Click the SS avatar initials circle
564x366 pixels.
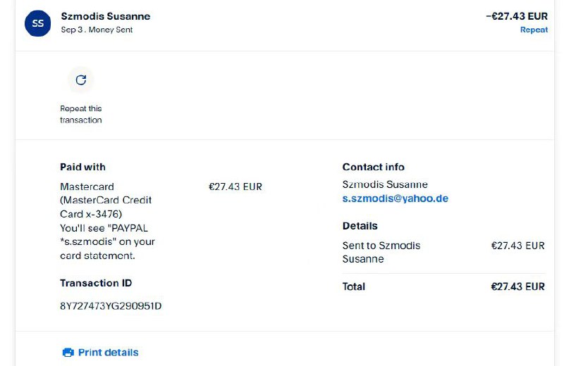pos(38,23)
